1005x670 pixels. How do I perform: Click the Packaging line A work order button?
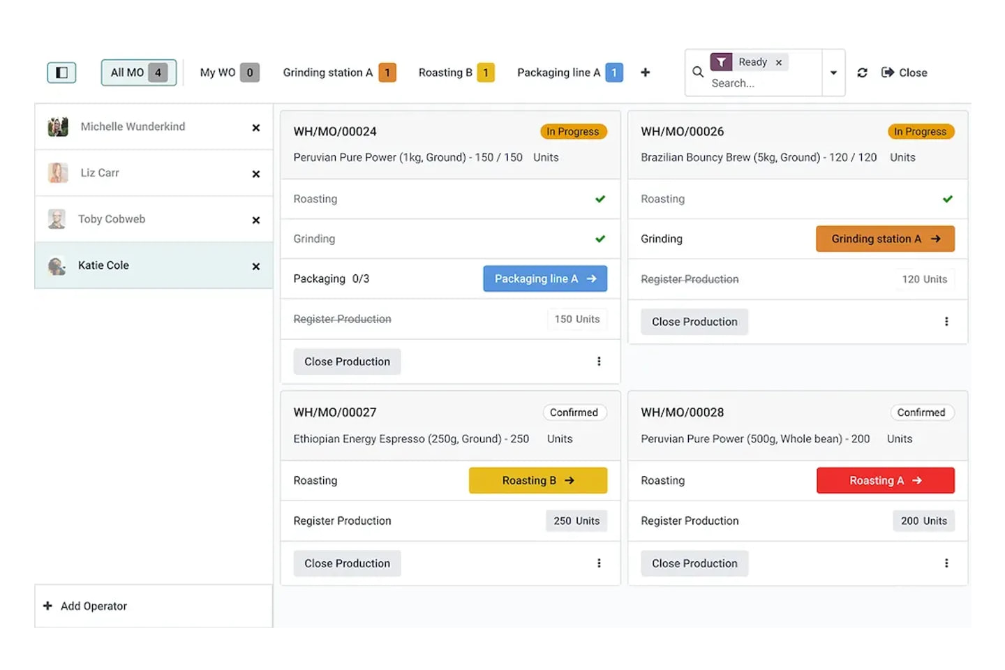[x=545, y=278]
